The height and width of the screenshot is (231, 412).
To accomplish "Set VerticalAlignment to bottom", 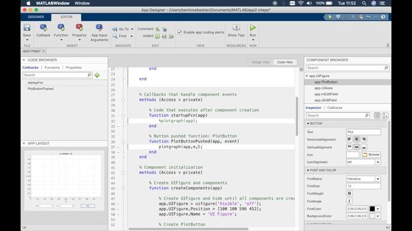I will (364, 147).
